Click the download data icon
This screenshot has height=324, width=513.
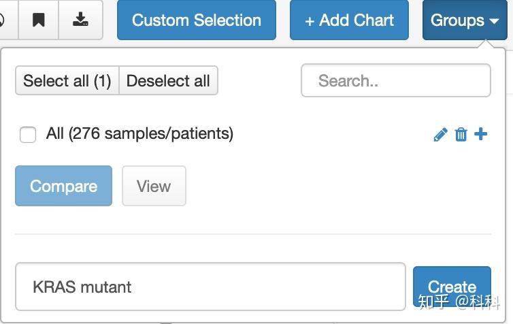click(x=80, y=20)
